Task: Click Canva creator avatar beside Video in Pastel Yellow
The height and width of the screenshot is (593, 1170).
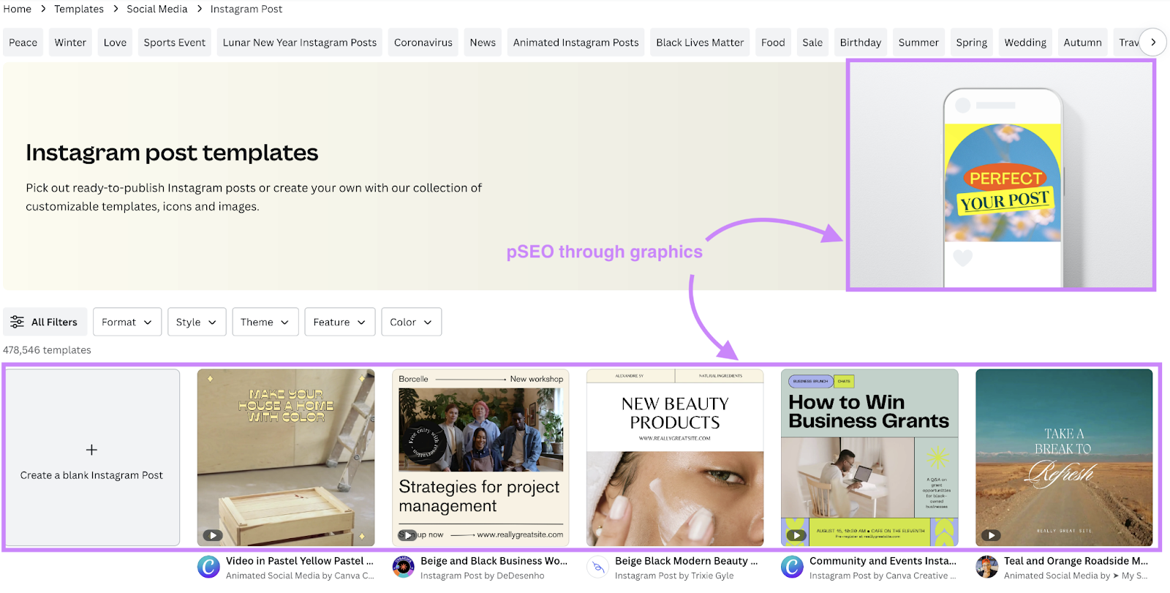Action: tap(208, 567)
